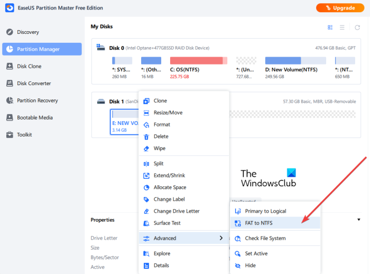Refresh the disk list
The image size is (370, 274).
[x=357, y=28]
